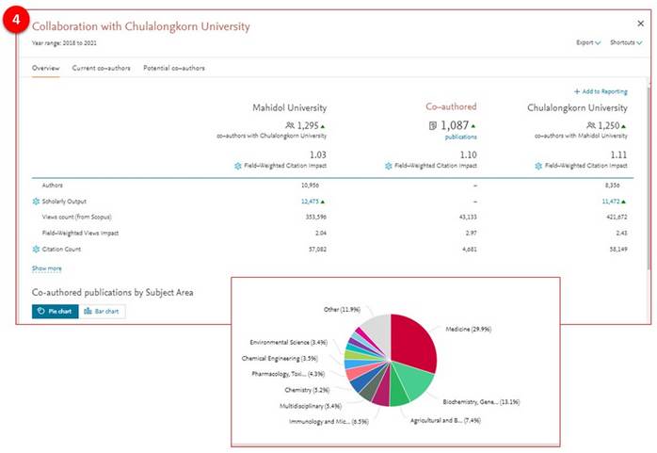Open the Current co-authors tab

click(102, 69)
